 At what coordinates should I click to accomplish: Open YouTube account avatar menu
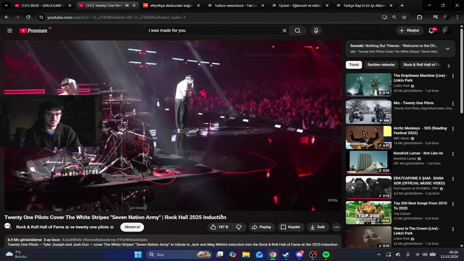tap(447, 30)
